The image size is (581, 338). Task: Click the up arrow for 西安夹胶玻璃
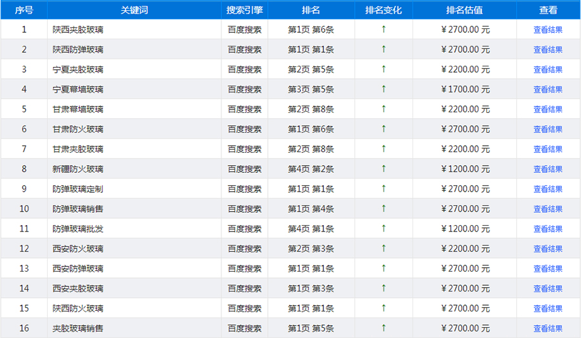point(383,289)
